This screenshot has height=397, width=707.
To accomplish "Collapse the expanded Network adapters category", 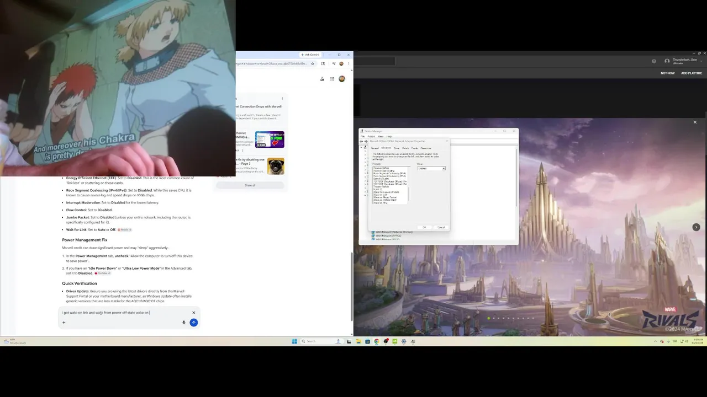I will click(365, 195).
